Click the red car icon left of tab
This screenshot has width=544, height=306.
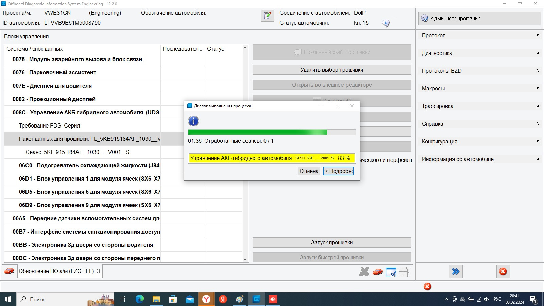[x=9, y=271]
